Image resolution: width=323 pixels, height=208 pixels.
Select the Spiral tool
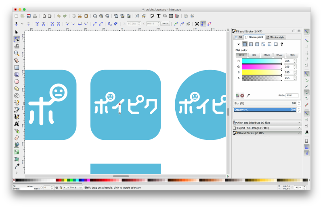coord(17,96)
